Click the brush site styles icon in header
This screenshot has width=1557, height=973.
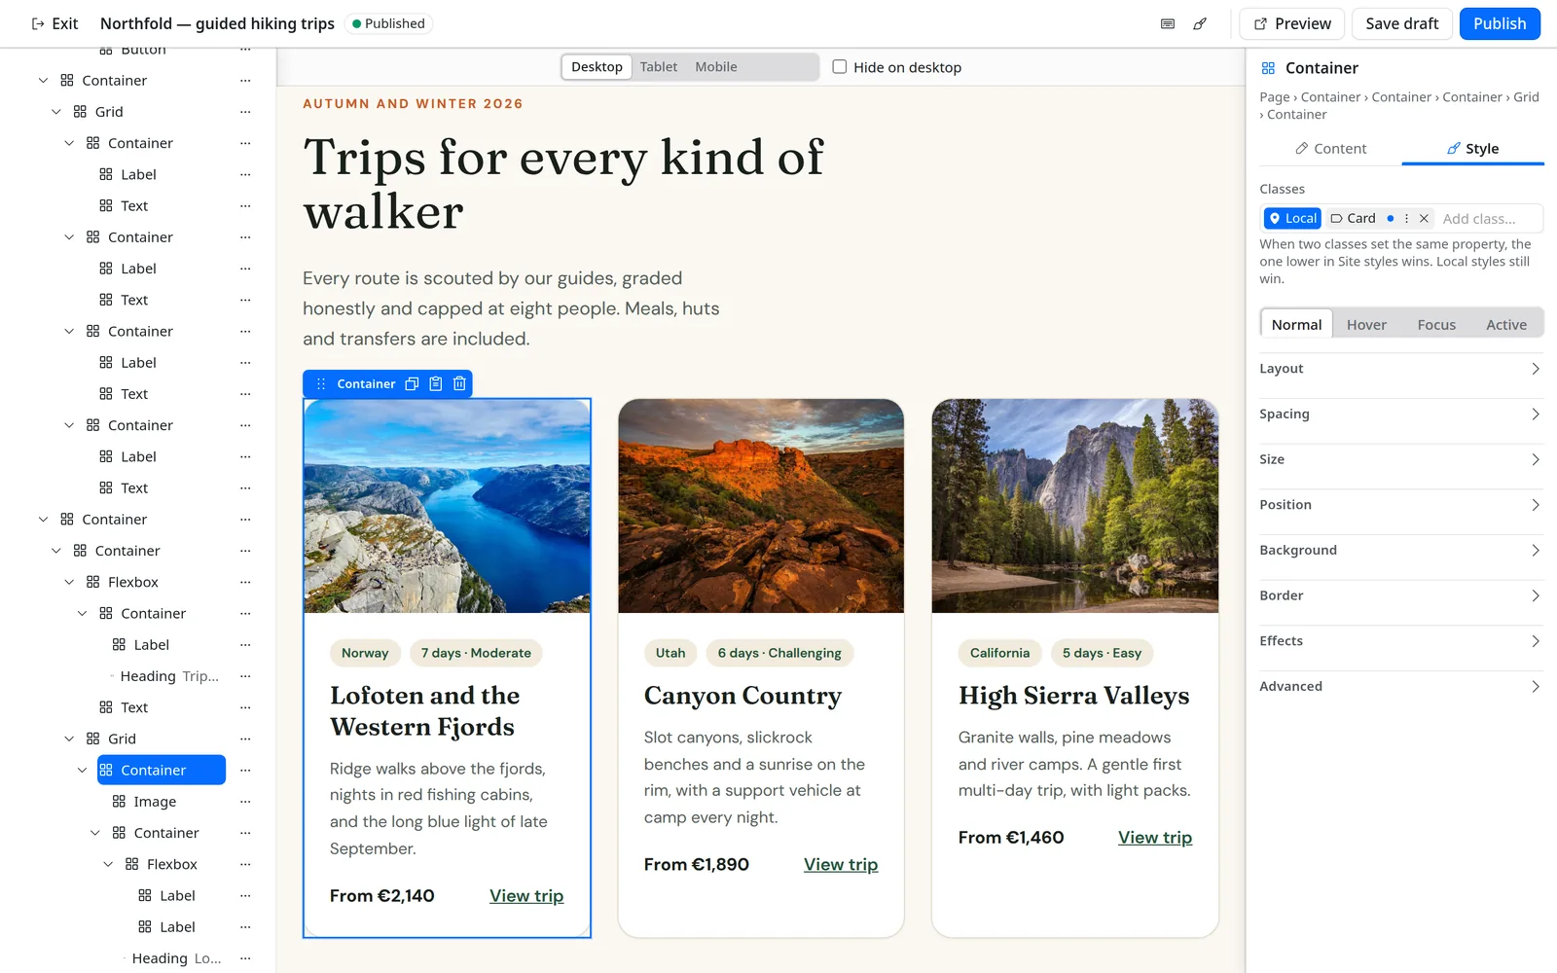pos(1200,23)
